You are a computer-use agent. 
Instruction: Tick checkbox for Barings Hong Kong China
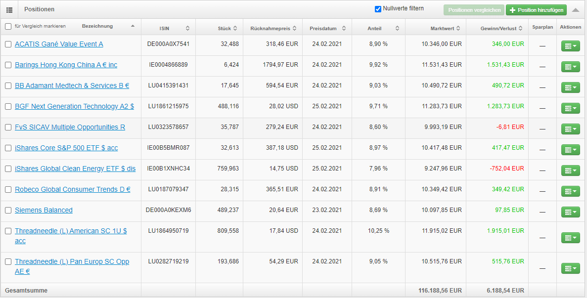coord(8,65)
